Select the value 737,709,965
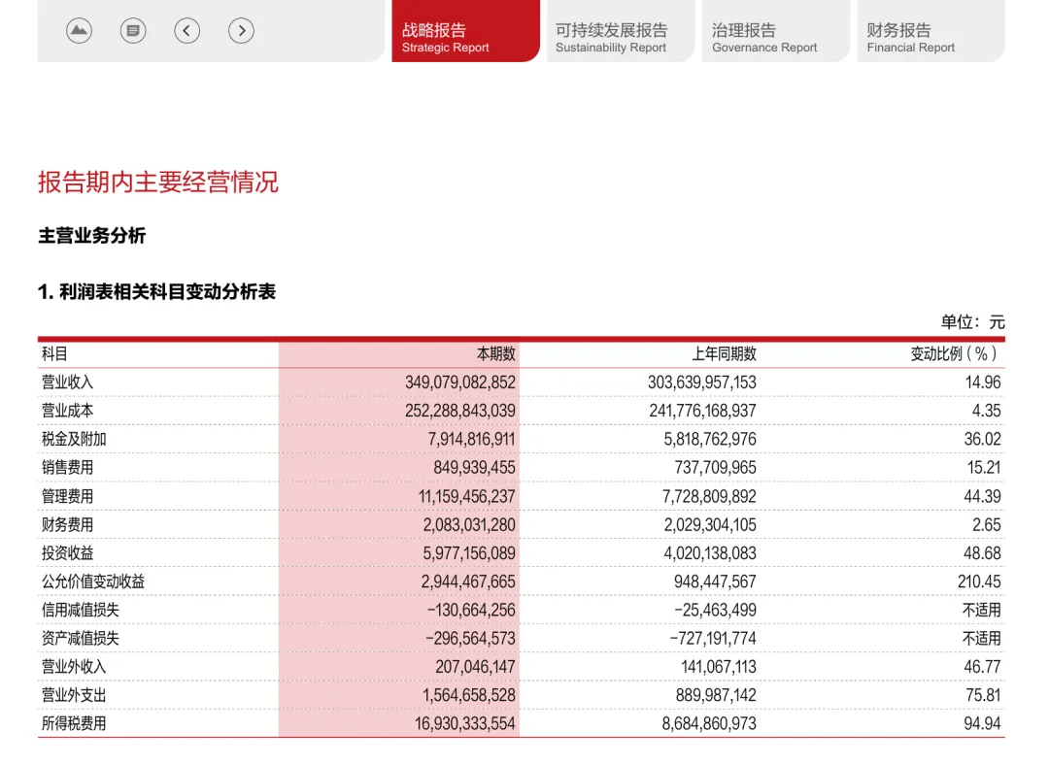This screenshot has width=1049, height=765. pos(715,468)
